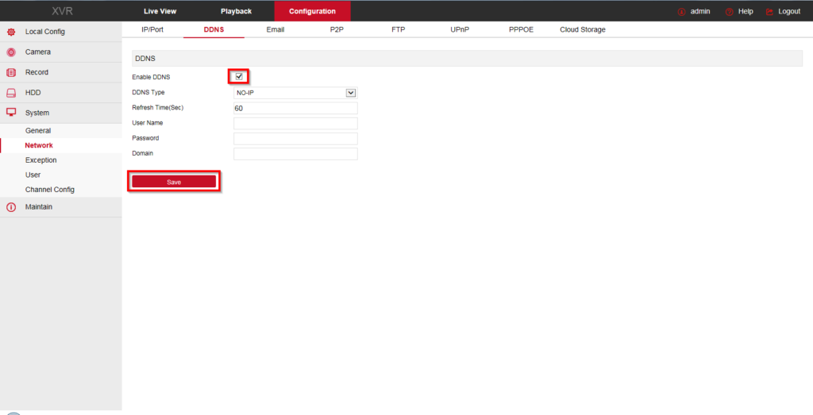Image resolution: width=813 pixels, height=415 pixels.
Task: Click the admin user icon
Action: pyautogui.click(x=681, y=12)
